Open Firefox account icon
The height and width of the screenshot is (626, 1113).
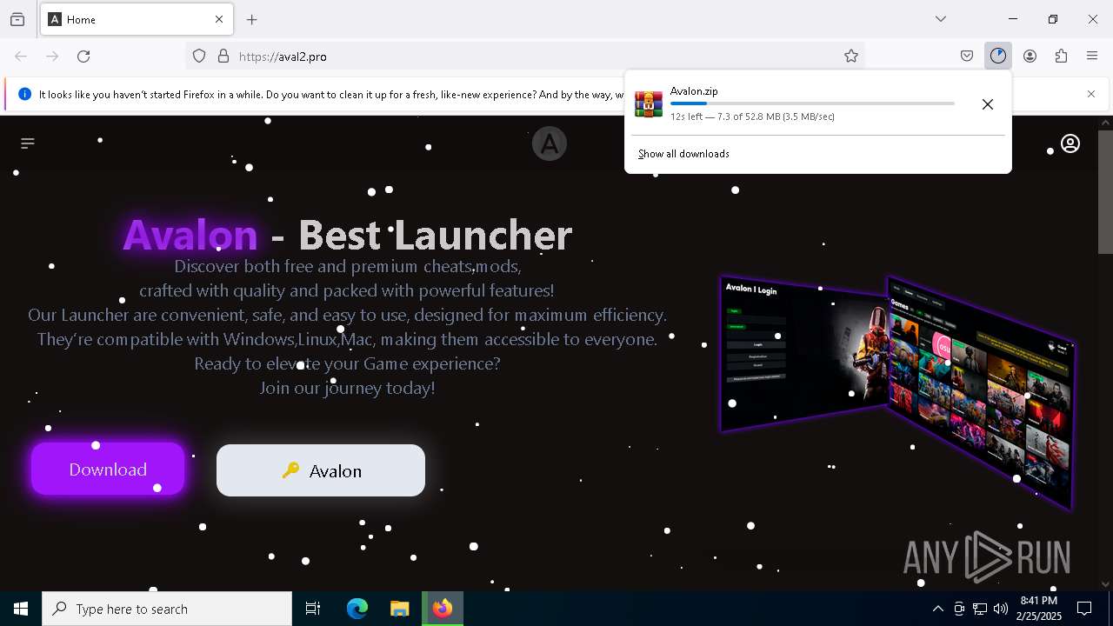pyautogui.click(x=1030, y=57)
